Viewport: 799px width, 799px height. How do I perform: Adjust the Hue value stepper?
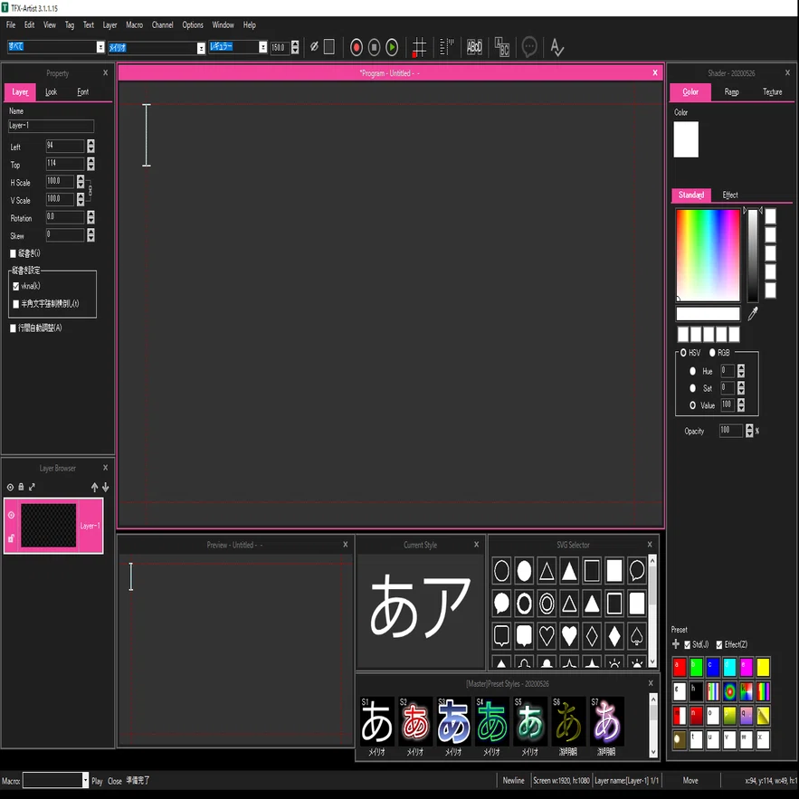coord(741,370)
